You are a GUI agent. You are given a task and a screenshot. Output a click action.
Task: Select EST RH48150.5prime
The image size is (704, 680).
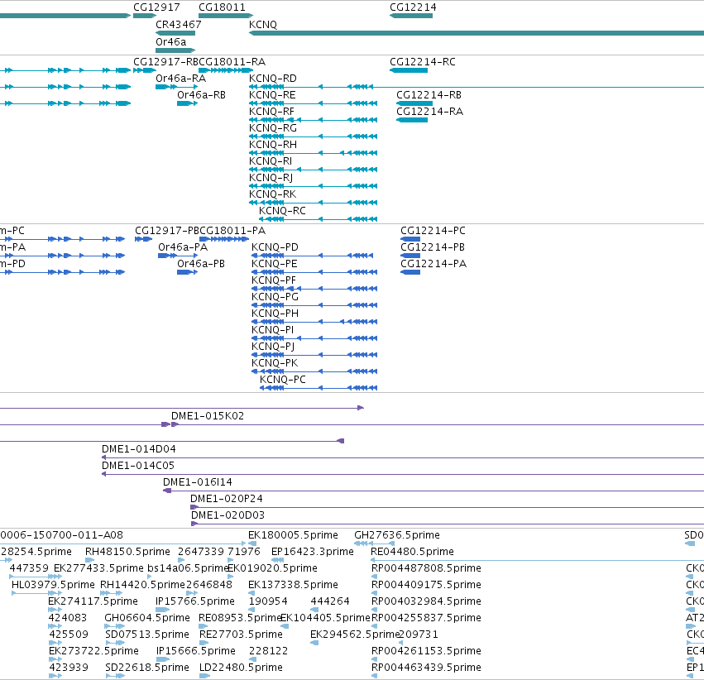point(90,561)
